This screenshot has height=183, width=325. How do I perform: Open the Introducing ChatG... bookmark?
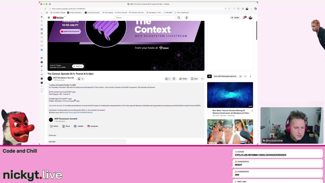(x=92, y=12)
